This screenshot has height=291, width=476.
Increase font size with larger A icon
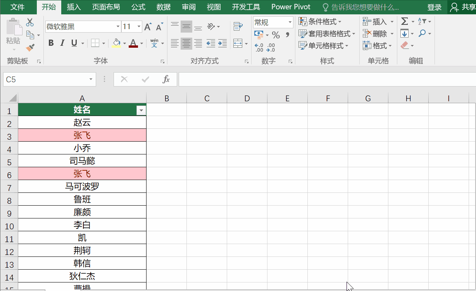147,27
